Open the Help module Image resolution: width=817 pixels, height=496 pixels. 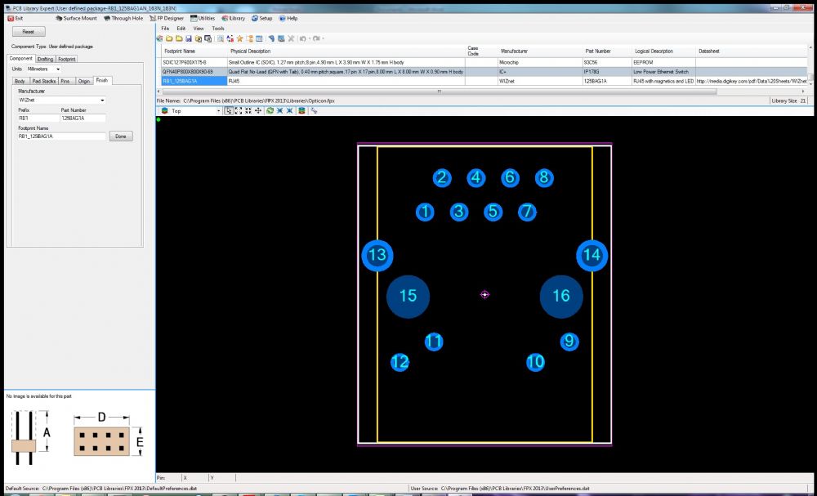[288, 18]
